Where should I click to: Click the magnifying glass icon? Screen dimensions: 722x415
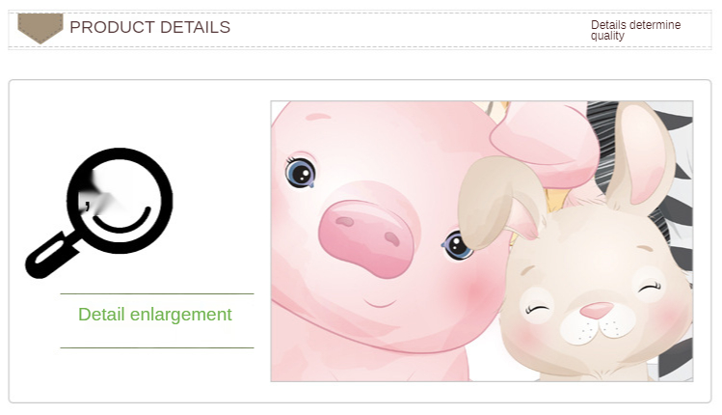[99, 213]
